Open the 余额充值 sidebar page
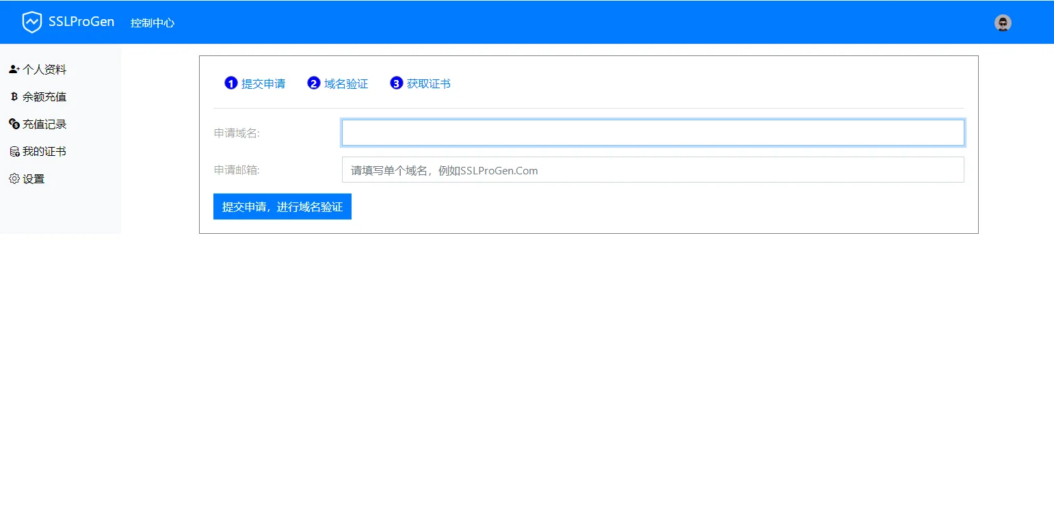1054x508 pixels. [x=43, y=96]
